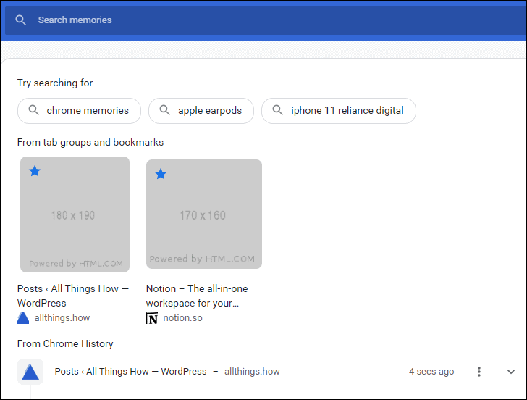Click allthings.how domain in history row
The image size is (527, 400).
(x=252, y=372)
